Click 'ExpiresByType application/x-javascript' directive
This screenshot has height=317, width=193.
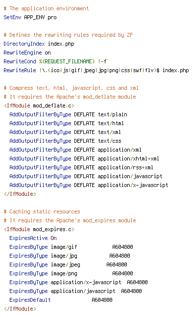coord(66,282)
